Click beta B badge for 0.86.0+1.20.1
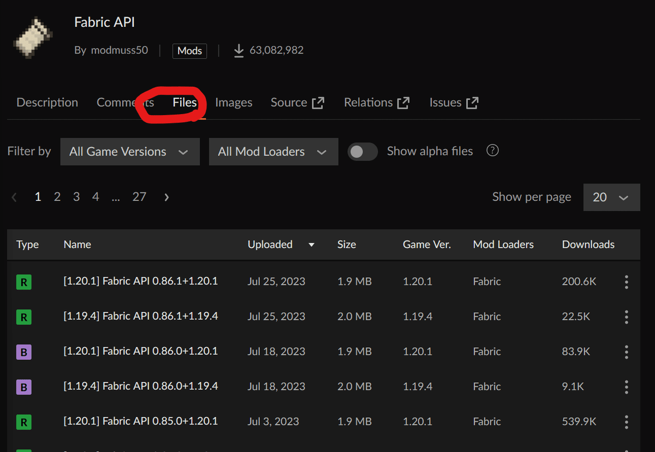Image resolution: width=655 pixels, height=452 pixels. 24,352
